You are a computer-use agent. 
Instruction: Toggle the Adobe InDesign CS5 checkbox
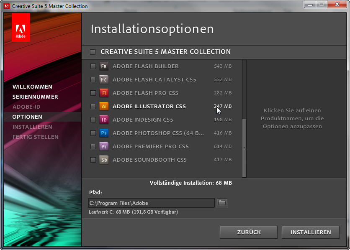coord(93,120)
